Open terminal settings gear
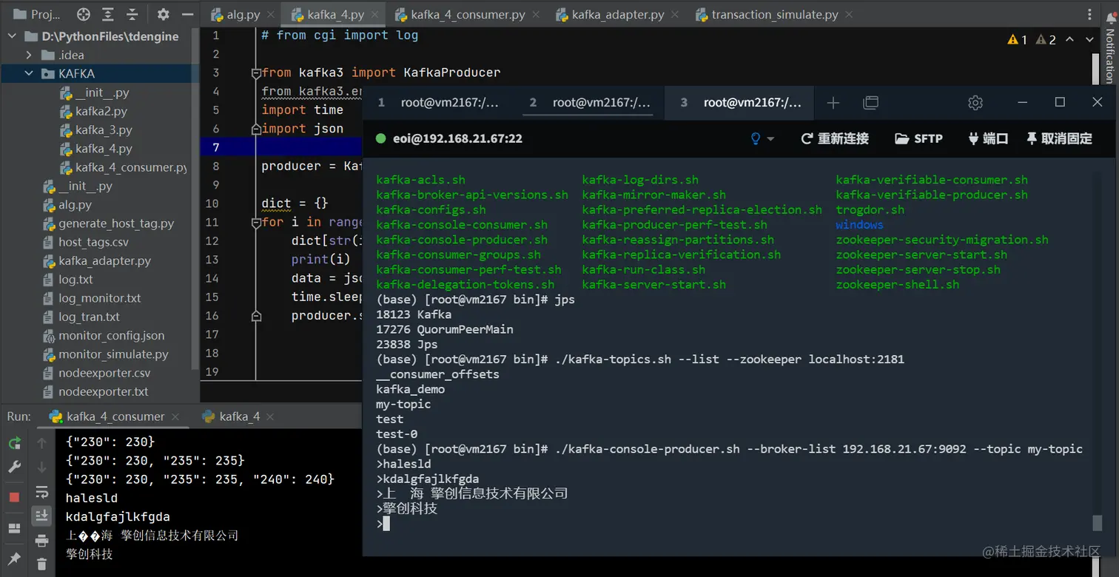The image size is (1119, 577). click(x=975, y=103)
